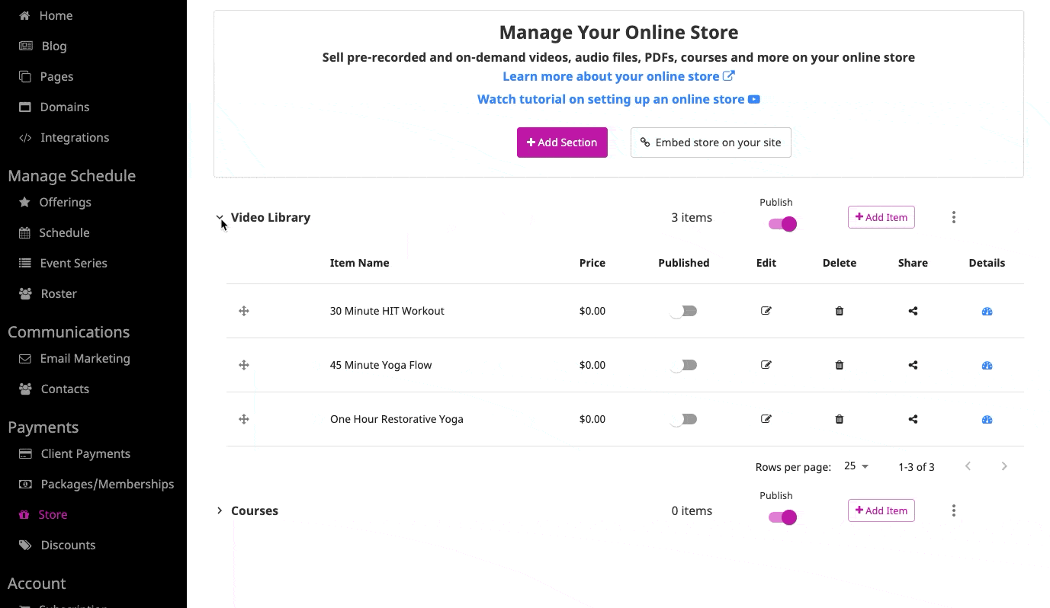Publish the 45 Minute Yoga Flow item
Screen dimensions: 1050x608
(x=683, y=365)
